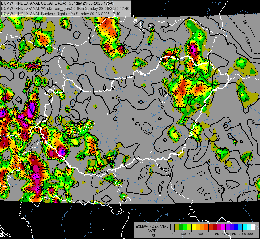The image size is (260, 239).
Task: Pick the crimson-pink legend swatch
Action: (x=219, y=227)
